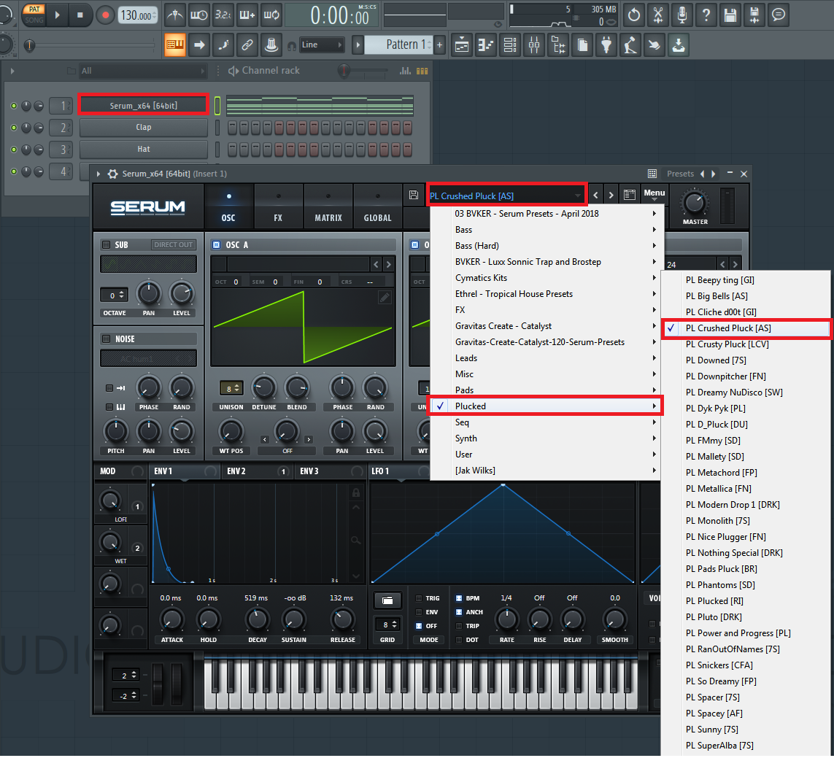834x758 pixels.
Task: Switch channel rack to graph editor icon
Action: pyautogui.click(x=405, y=71)
